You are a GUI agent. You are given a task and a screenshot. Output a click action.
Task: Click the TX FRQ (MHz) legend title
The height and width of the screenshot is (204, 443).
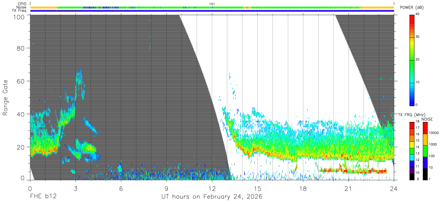pyautogui.click(x=411, y=115)
